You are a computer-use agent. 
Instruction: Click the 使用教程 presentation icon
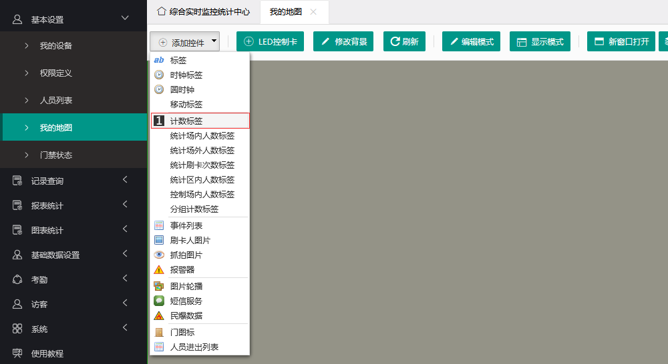click(17, 353)
